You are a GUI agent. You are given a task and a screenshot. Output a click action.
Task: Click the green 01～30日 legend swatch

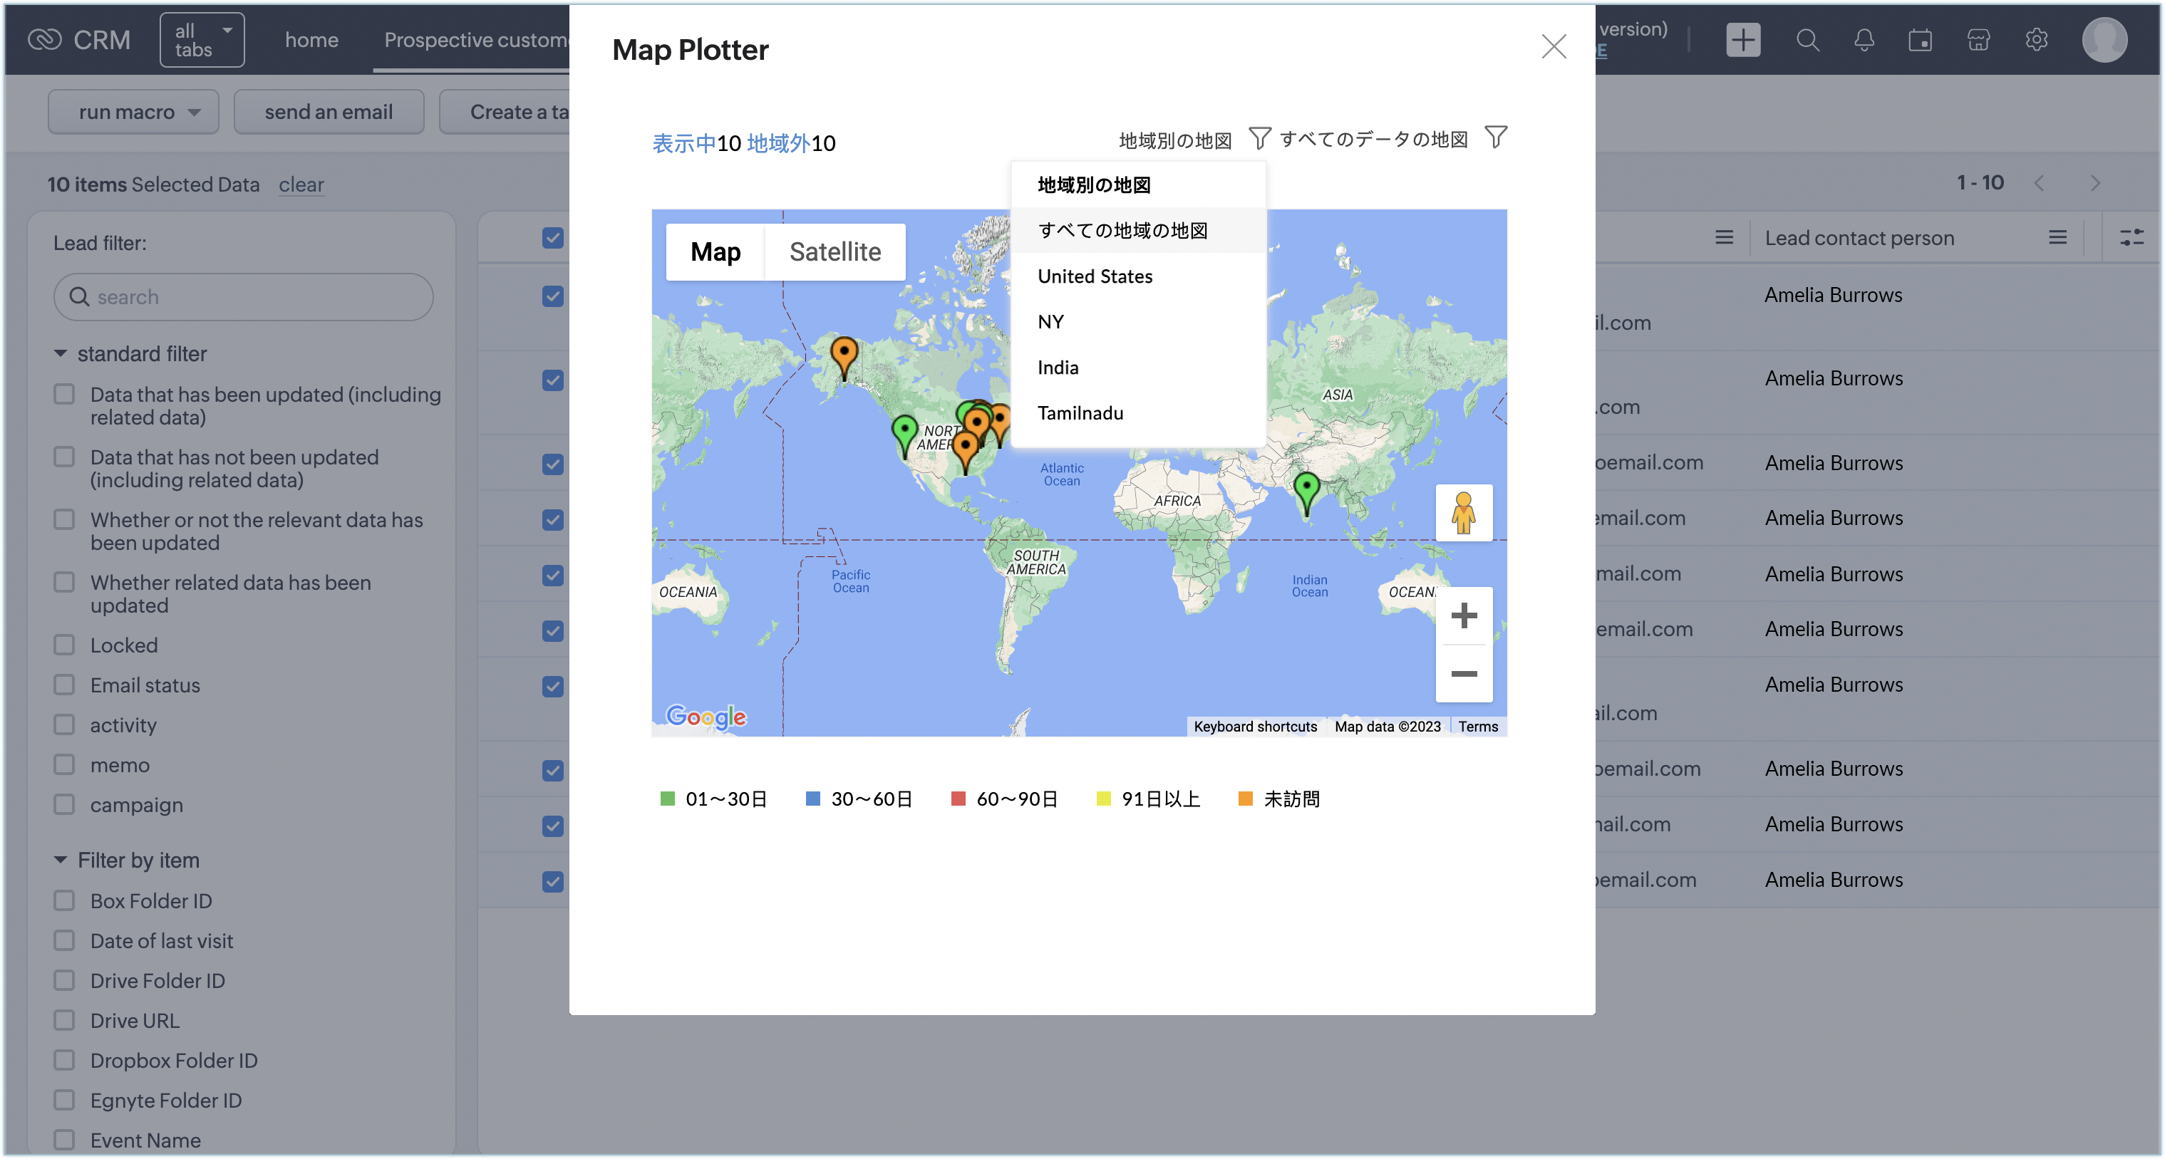tap(667, 798)
